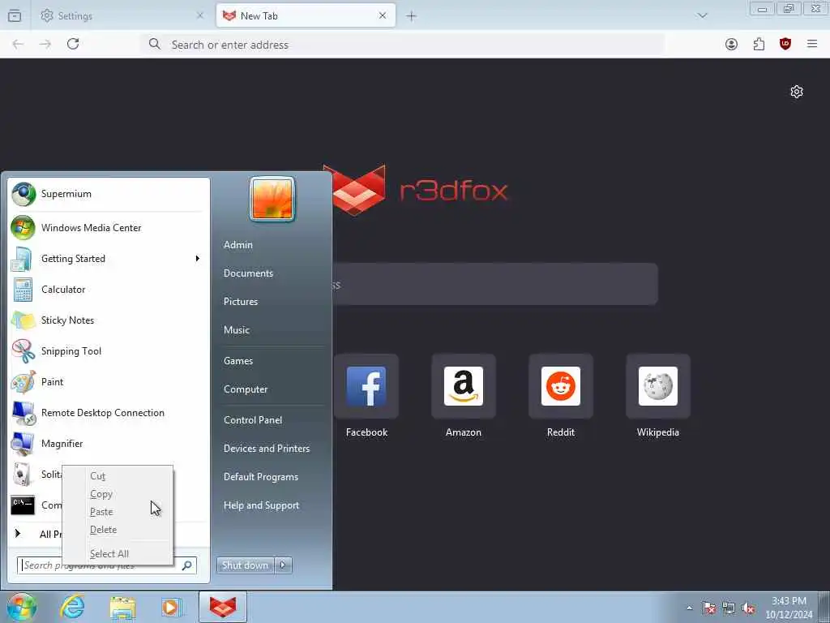Click the Windows Start orb
The image size is (830, 623).
(21, 607)
